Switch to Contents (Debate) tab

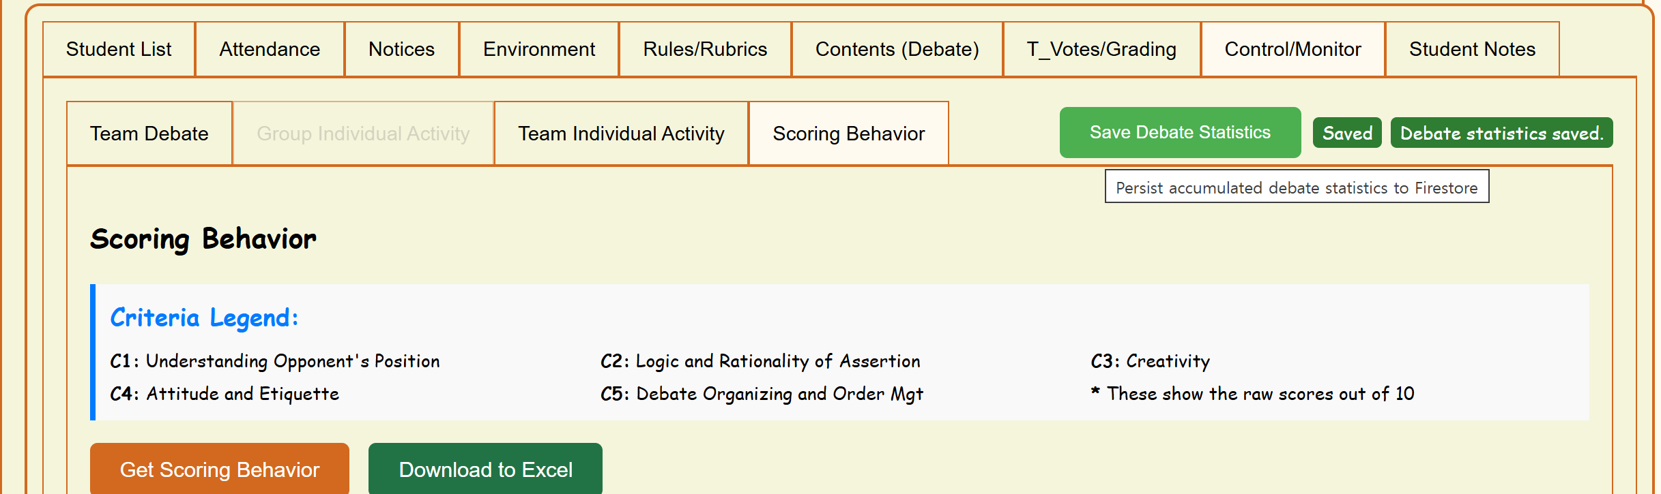point(897,49)
